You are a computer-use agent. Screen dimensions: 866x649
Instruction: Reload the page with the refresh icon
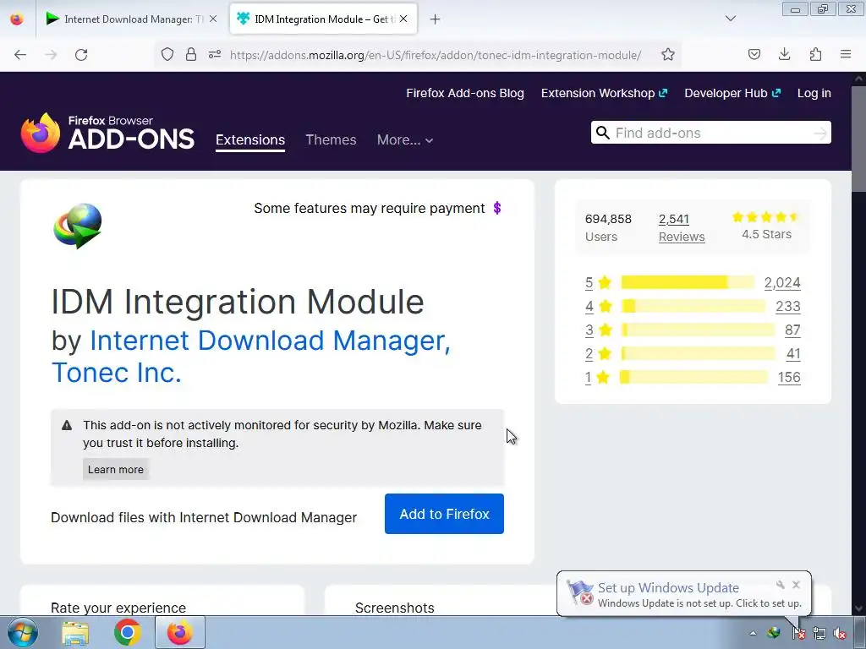click(81, 55)
